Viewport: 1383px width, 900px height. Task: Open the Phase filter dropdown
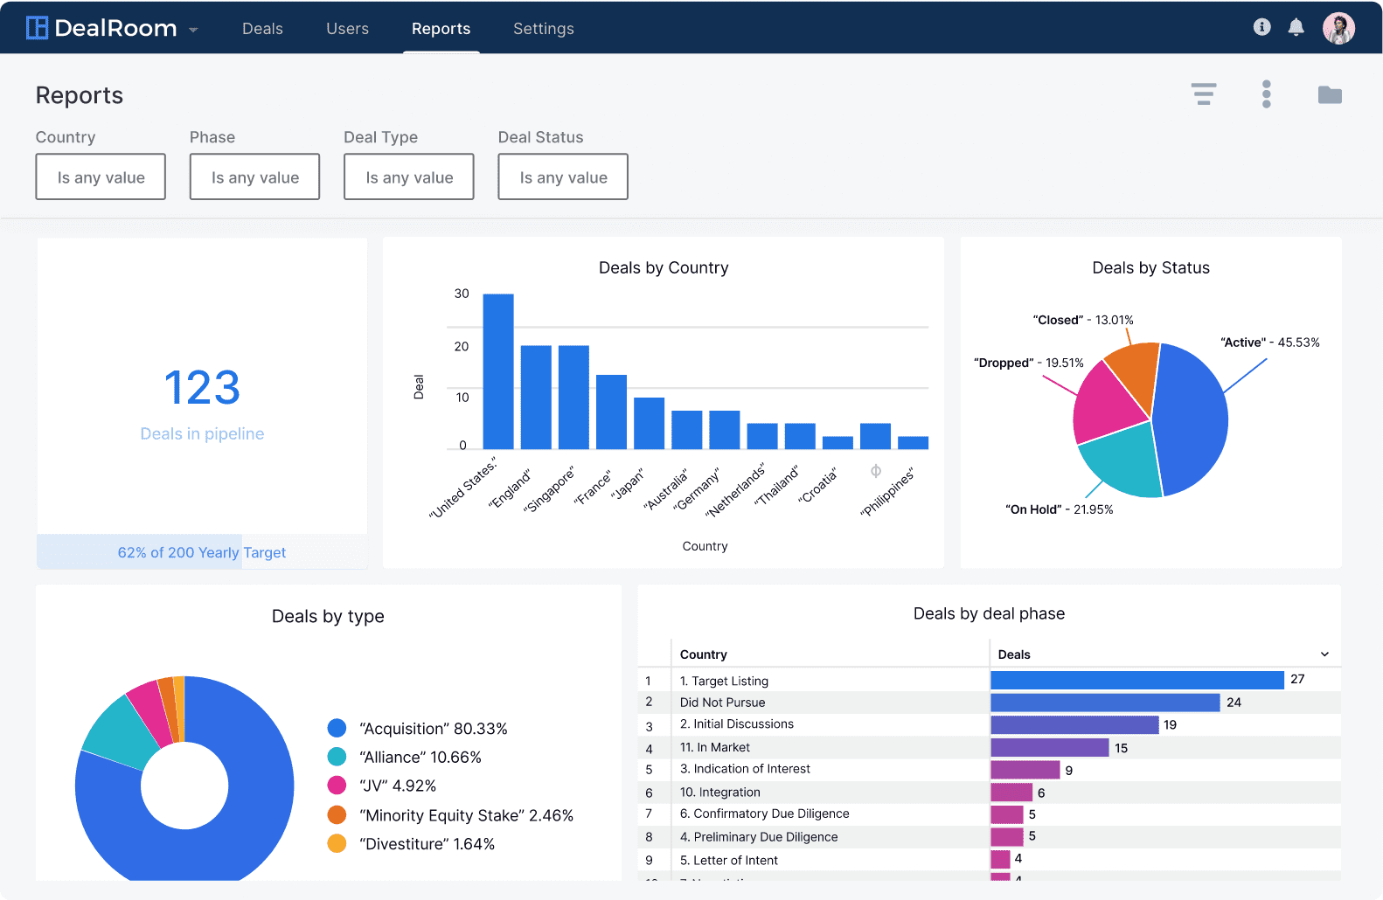point(254,177)
